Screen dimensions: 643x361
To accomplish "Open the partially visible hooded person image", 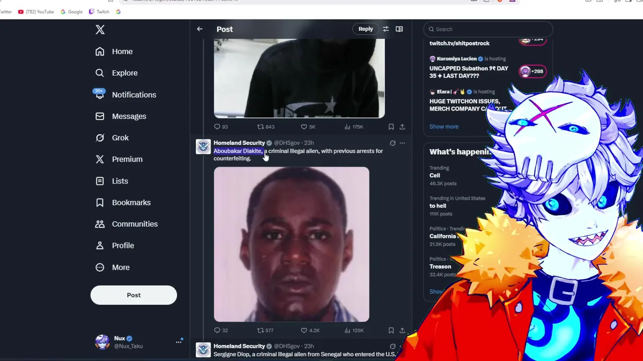I will tap(299, 78).
